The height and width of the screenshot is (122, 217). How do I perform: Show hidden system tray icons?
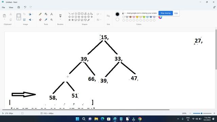(178, 119)
